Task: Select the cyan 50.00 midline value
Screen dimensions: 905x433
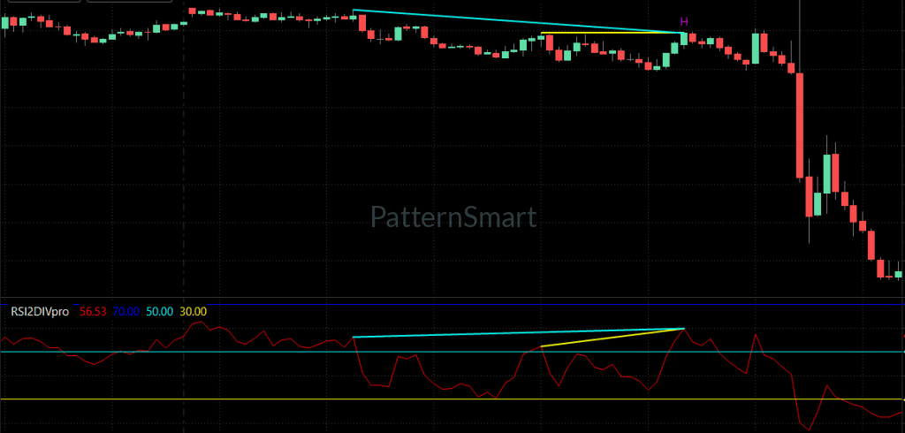Action: coord(159,312)
